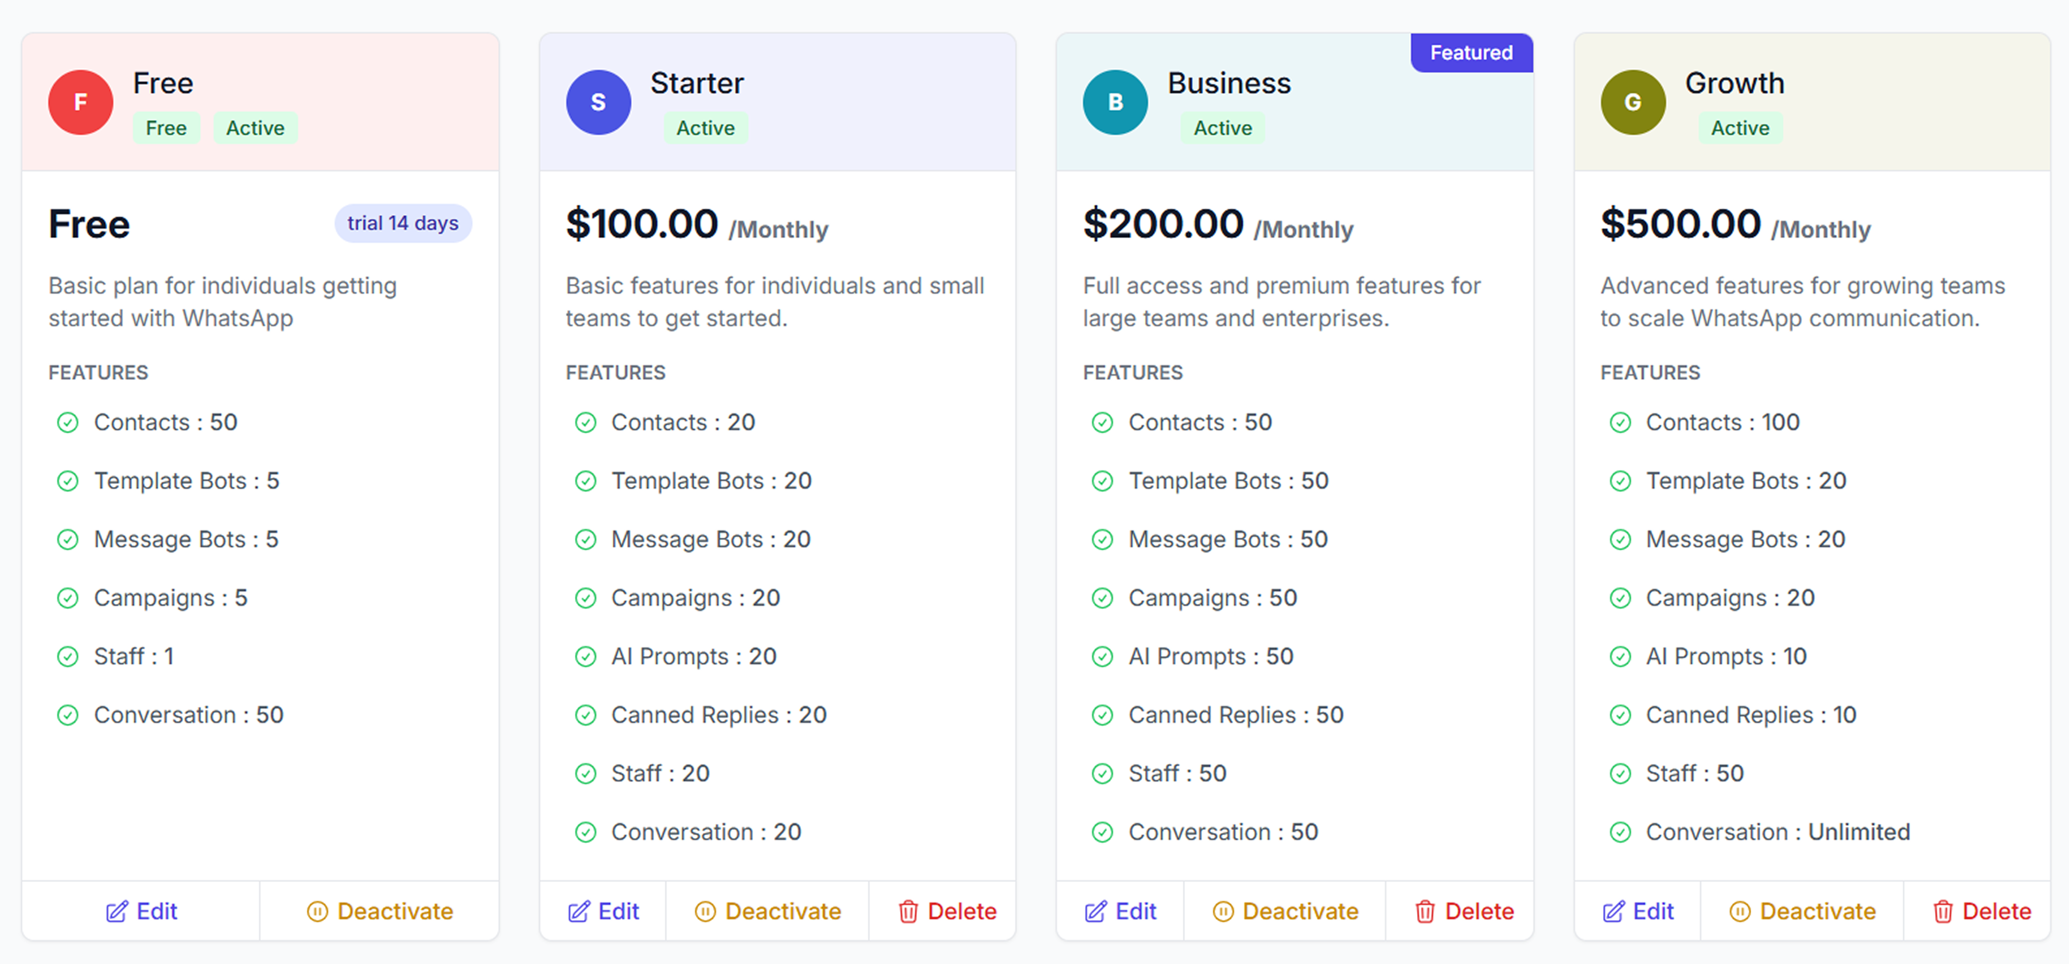The width and height of the screenshot is (2069, 964).
Task: Deactivate the Business plan
Action: tap(1284, 911)
